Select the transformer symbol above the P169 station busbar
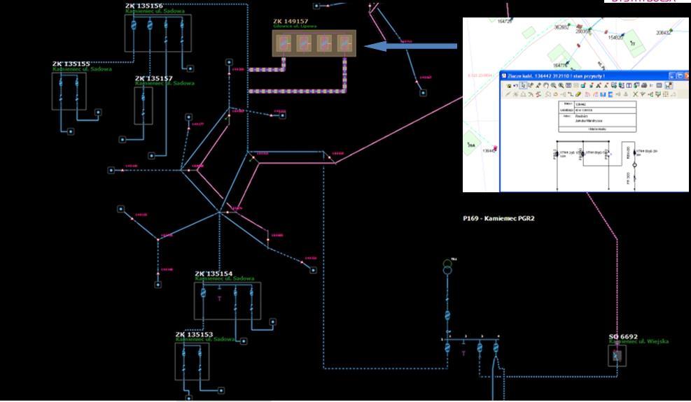 click(447, 267)
